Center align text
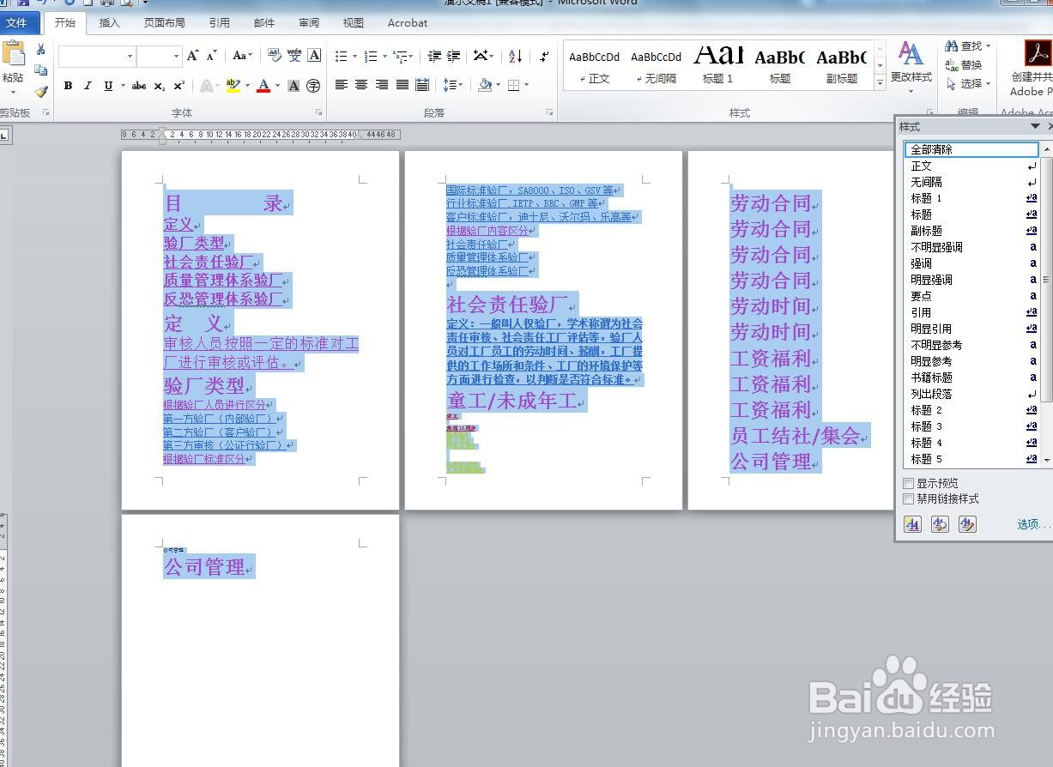 point(361,85)
